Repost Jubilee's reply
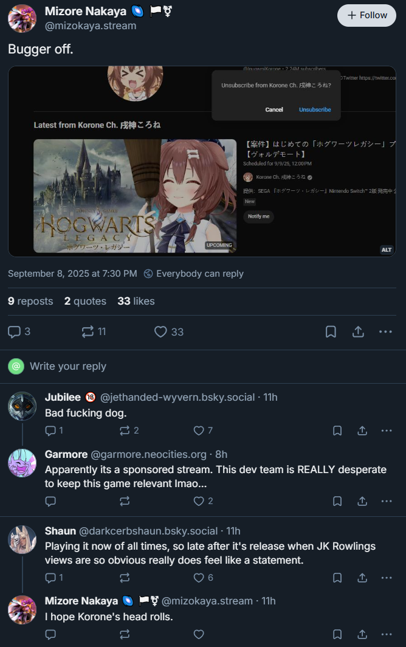The height and width of the screenshot is (647, 406). pyautogui.click(x=129, y=431)
